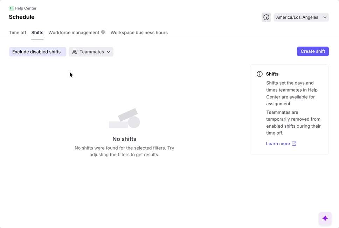The image size is (339, 228).
Task: Click the people icon in the Teammates filter
Action: click(x=75, y=52)
